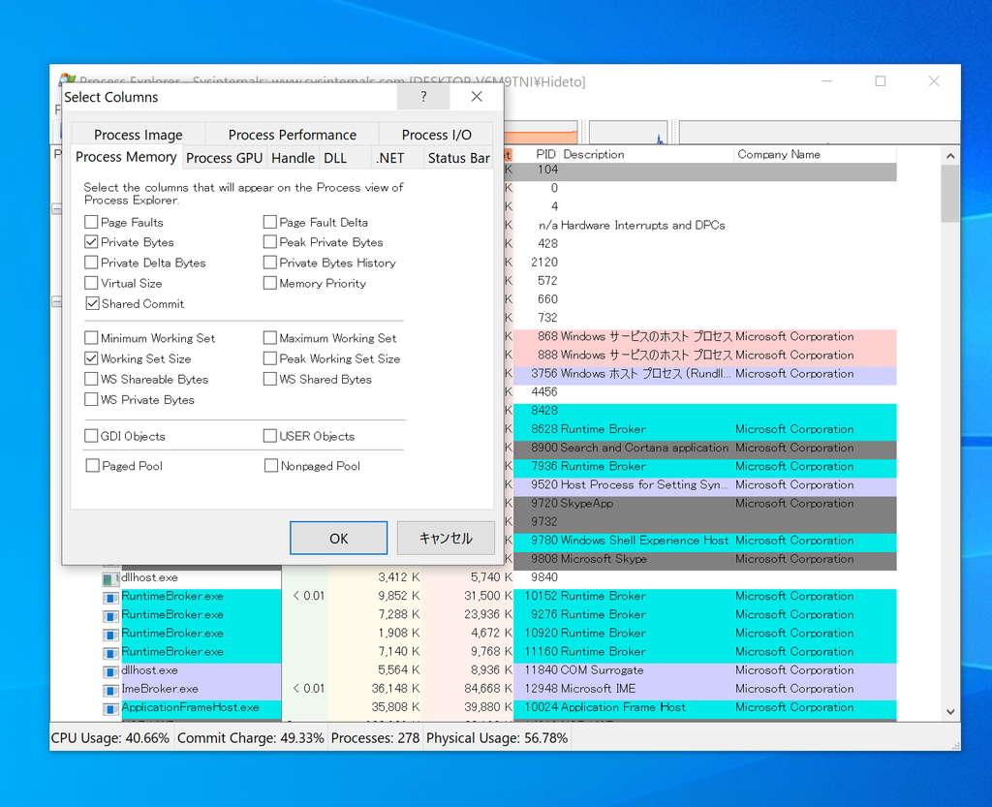Check the Nonpaged Pool option
The height and width of the screenshot is (807, 992).
tap(271, 465)
